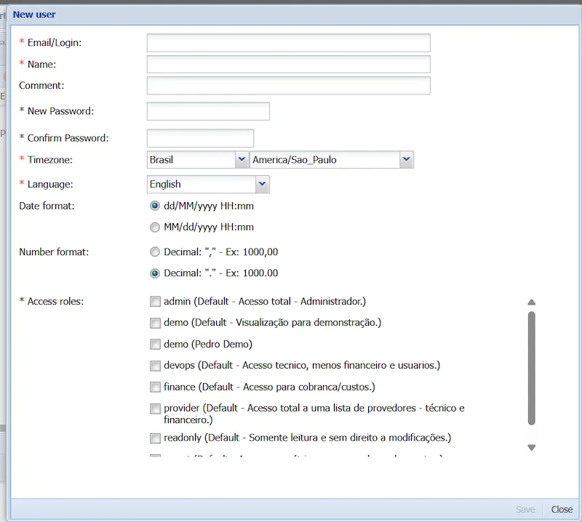Select the New Password field
582x522 pixels.
point(208,111)
